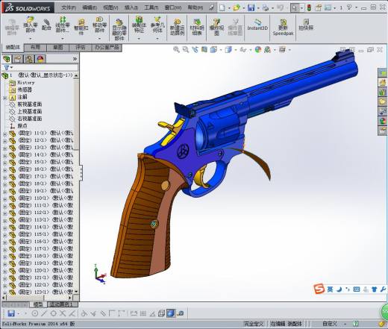388x329 pixels.
Task: Click the Exploded View (爆炸视图) tool
Action: tap(216, 27)
